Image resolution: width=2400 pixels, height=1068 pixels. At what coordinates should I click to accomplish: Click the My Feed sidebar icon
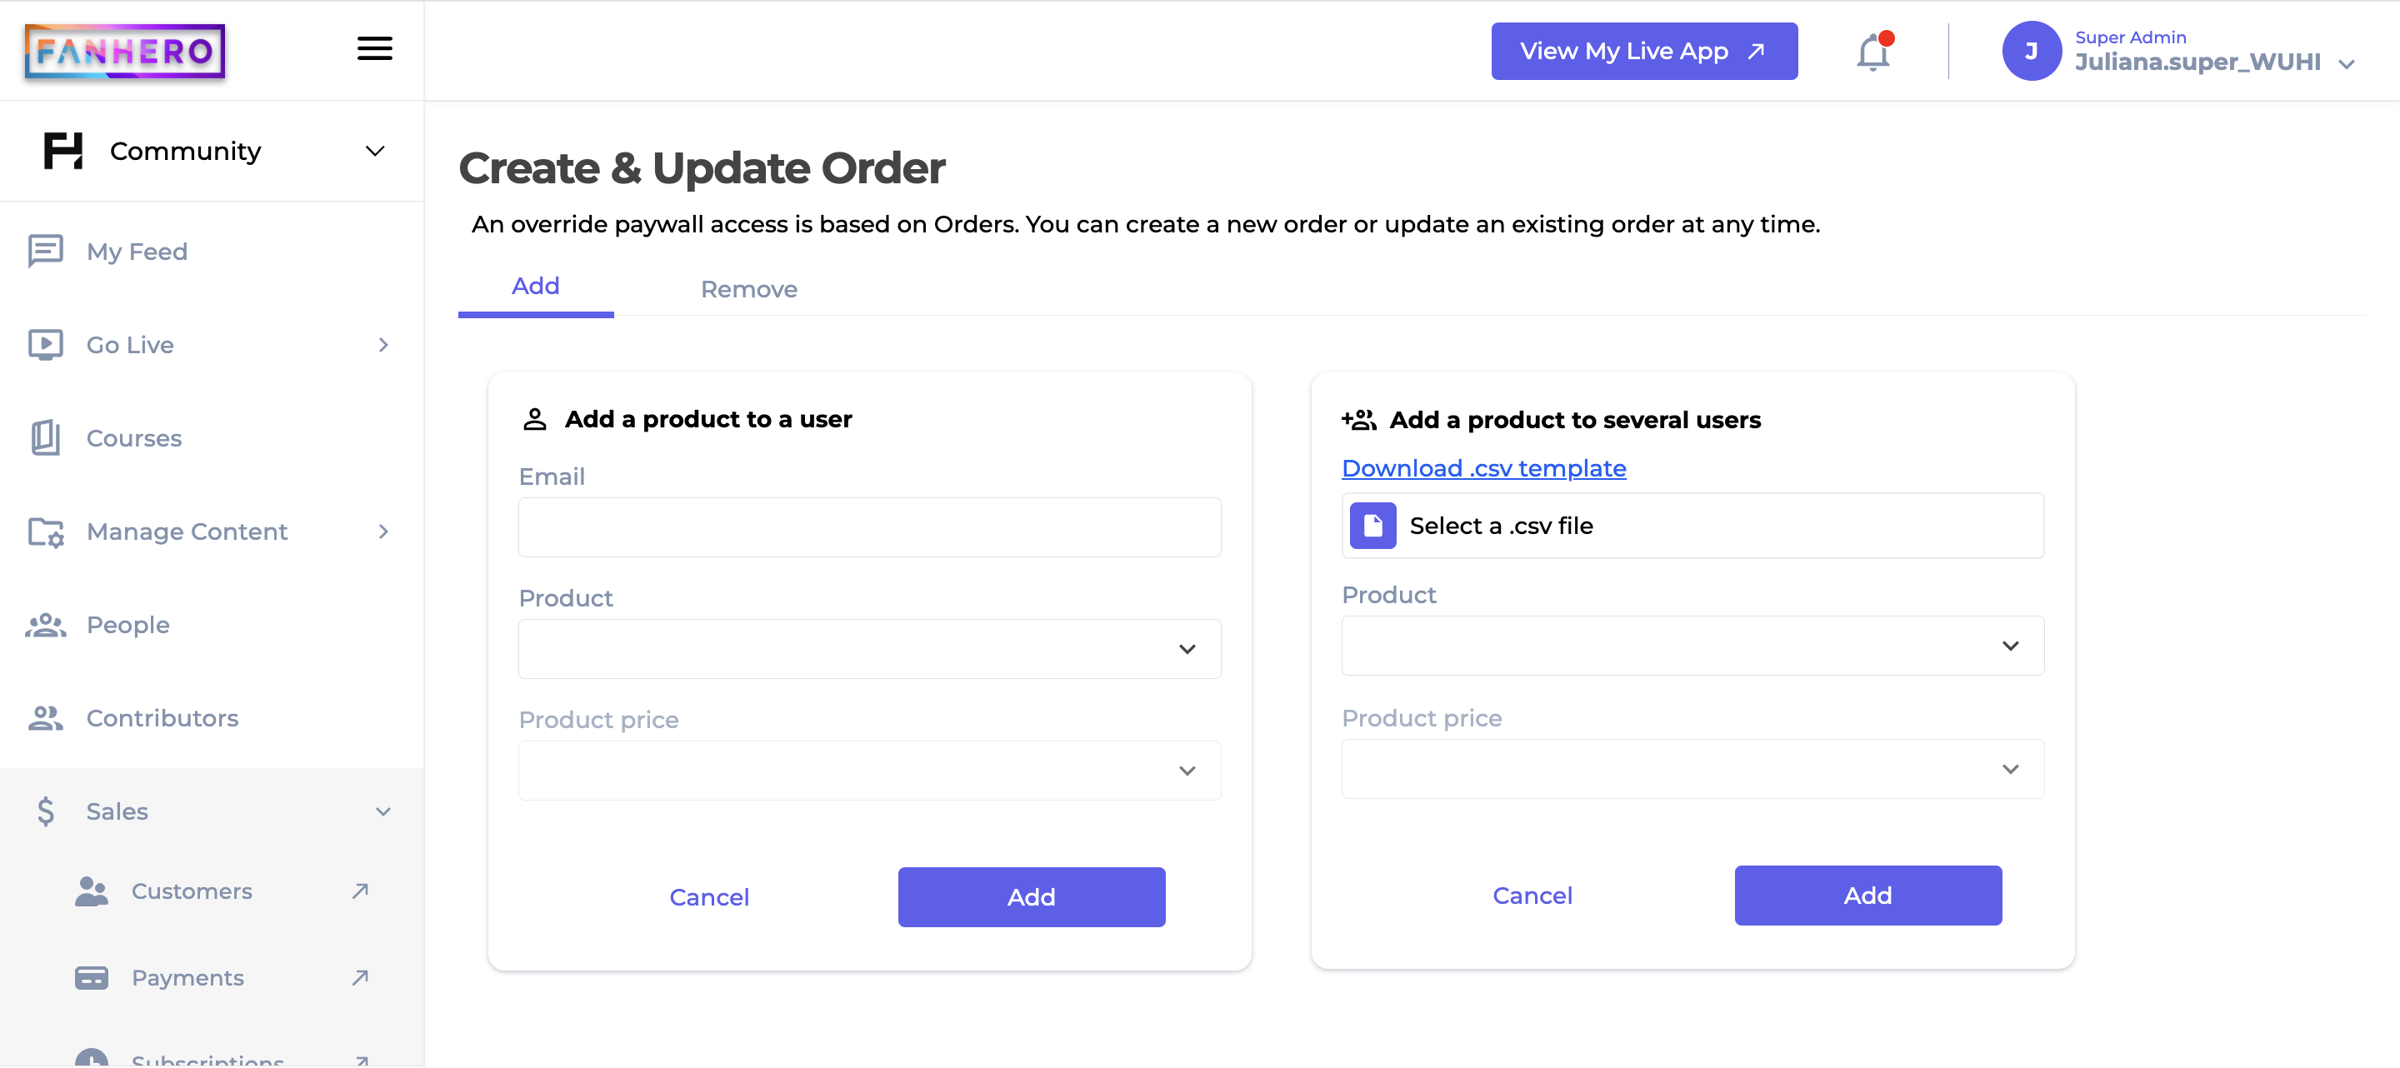[x=44, y=251]
